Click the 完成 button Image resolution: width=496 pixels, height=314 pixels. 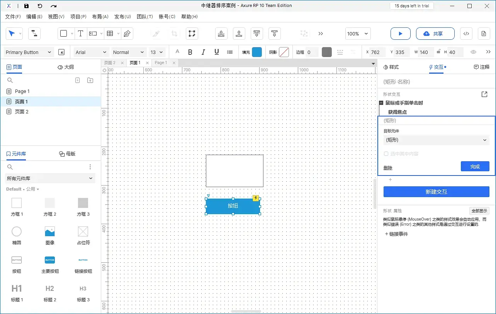(x=475, y=167)
